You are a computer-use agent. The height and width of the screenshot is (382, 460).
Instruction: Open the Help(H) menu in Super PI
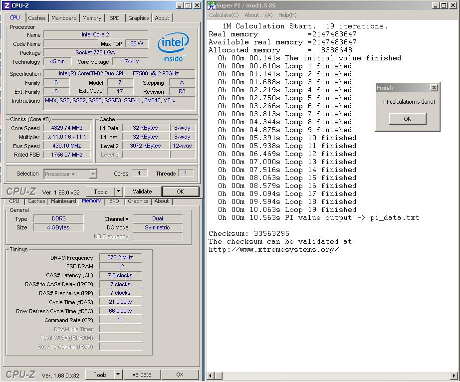point(287,15)
